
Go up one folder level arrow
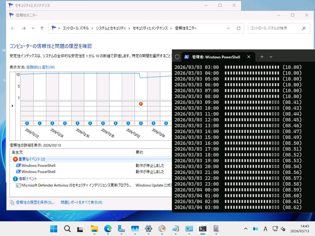pos(42,28)
